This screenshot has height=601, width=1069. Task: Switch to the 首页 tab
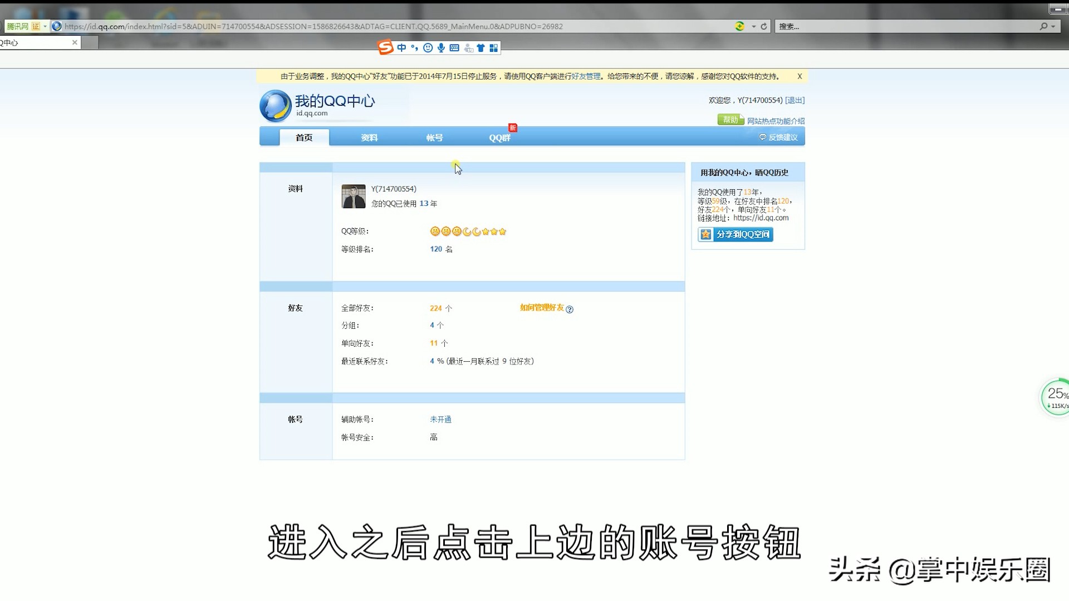(304, 137)
